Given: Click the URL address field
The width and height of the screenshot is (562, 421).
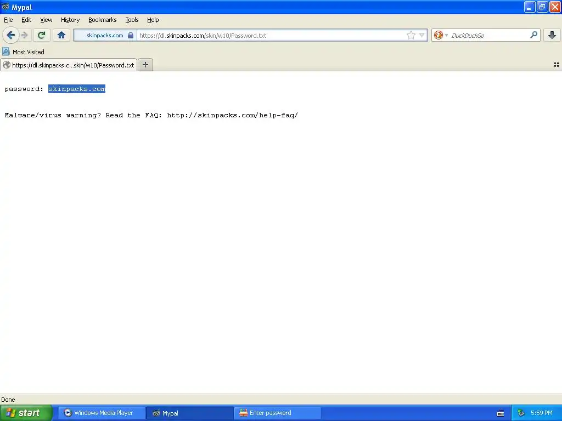Looking at the screenshot, I should point(272,36).
